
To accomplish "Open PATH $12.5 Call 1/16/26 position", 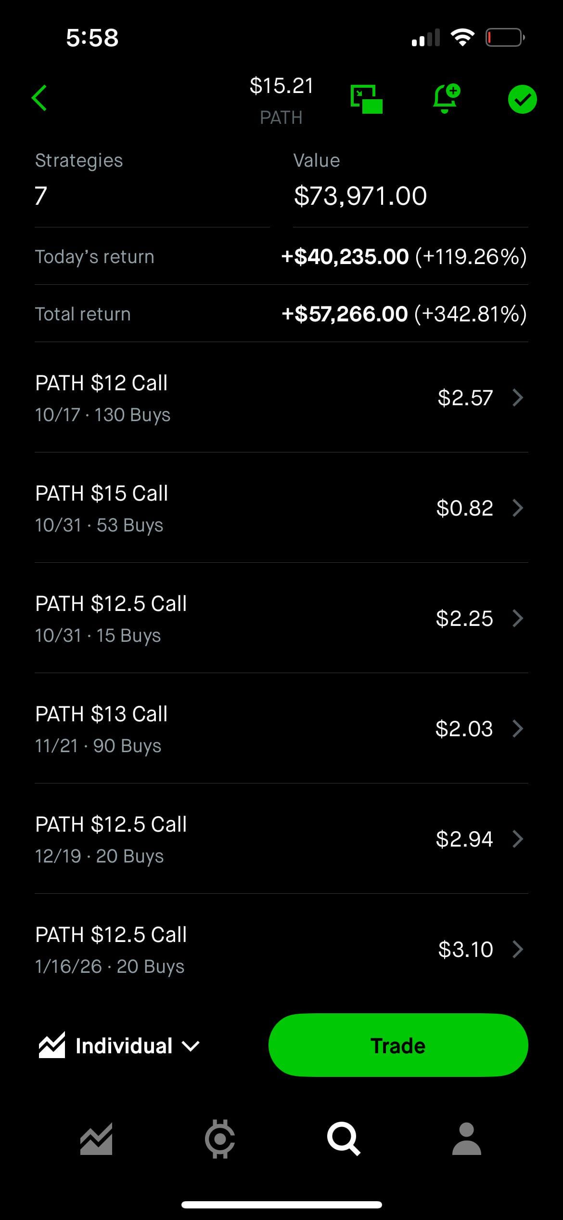I will [281, 949].
